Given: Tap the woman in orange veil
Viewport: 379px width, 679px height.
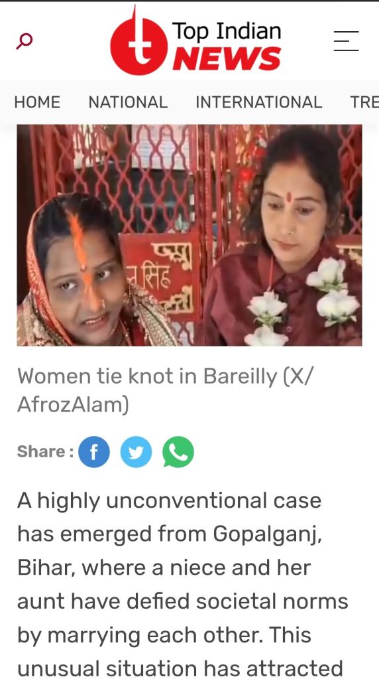Looking at the screenshot, I should (x=86, y=271).
